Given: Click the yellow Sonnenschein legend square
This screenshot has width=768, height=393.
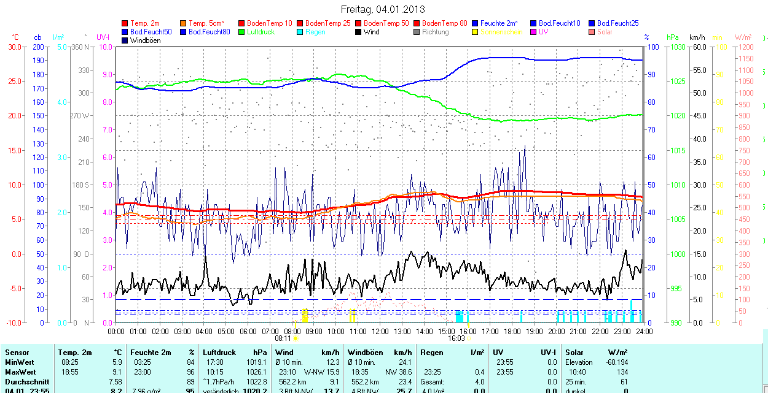Looking at the screenshot, I should [476, 32].
